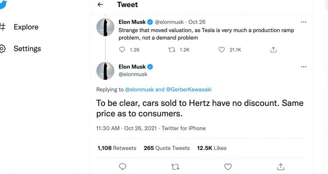Screen dimensions: 328x174
Task: Open Settings from the sidebar
Action: (27, 49)
